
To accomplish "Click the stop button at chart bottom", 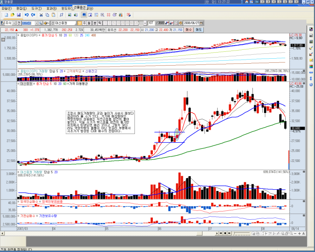I will [x=225, y=233].
